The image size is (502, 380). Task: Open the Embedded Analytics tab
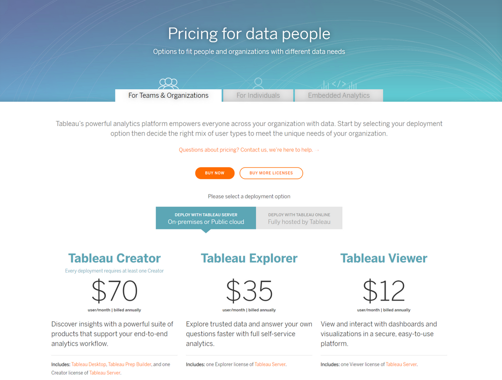click(x=338, y=95)
